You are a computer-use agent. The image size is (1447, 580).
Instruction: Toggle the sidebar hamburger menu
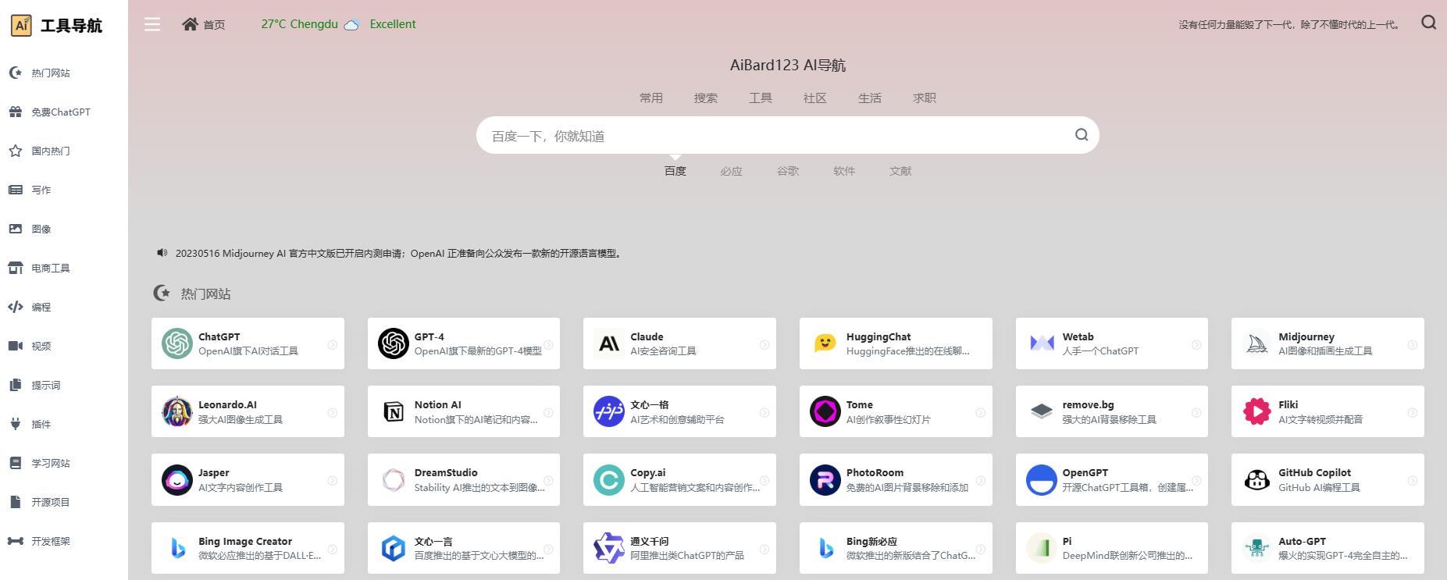pyautogui.click(x=152, y=24)
